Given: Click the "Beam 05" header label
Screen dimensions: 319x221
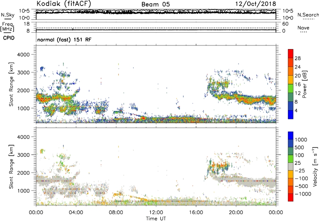Looking at the screenshot, I should [x=156, y=4].
